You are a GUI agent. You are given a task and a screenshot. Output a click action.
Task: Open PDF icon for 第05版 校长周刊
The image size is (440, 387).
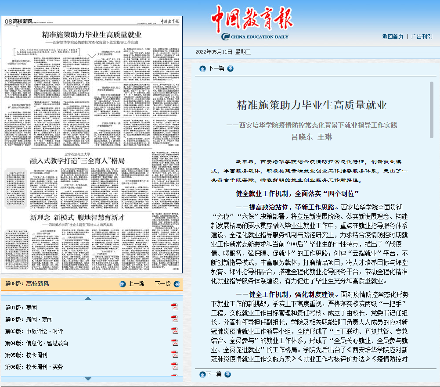coord(175,354)
